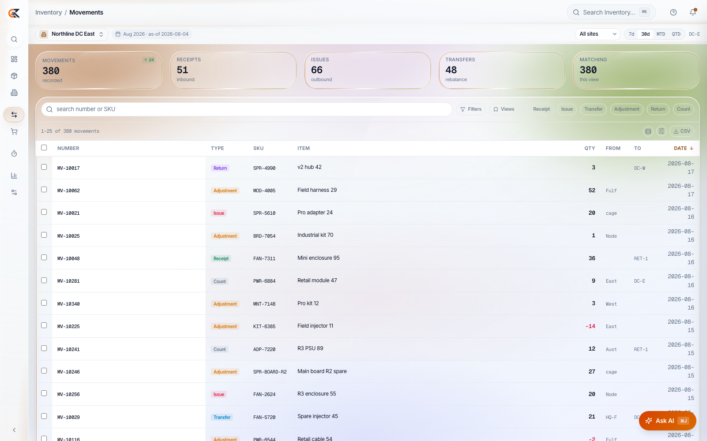Open saved Views
The height and width of the screenshot is (441, 707).
[504, 109]
